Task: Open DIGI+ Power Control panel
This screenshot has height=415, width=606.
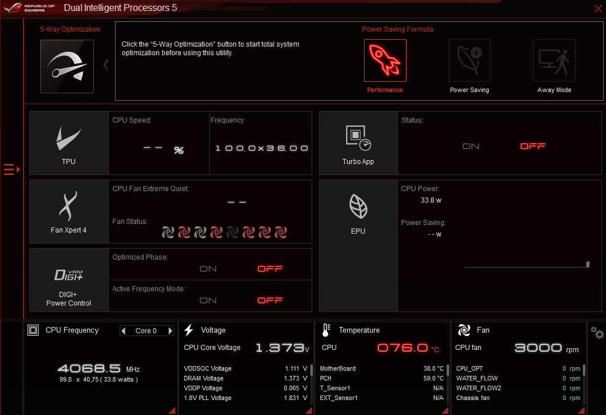Action: click(68, 280)
